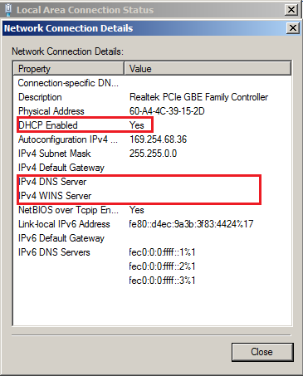Image resolution: width=303 pixels, height=376 pixels.
Task: Select the IPv4 Subnet Mask row
Action: point(152,154)
